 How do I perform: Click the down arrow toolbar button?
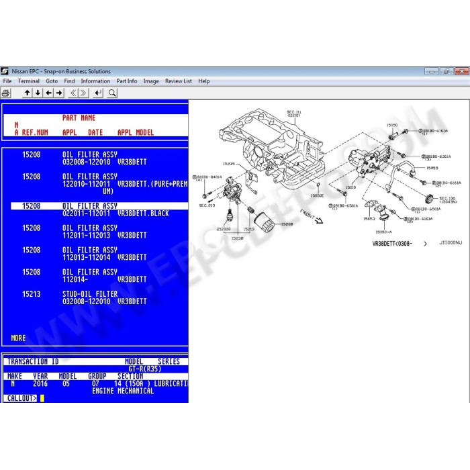tap(38, 93)
